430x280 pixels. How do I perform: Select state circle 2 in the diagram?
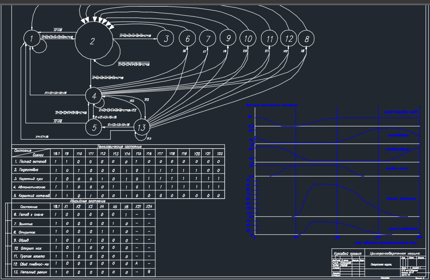[x=92, y=41]
